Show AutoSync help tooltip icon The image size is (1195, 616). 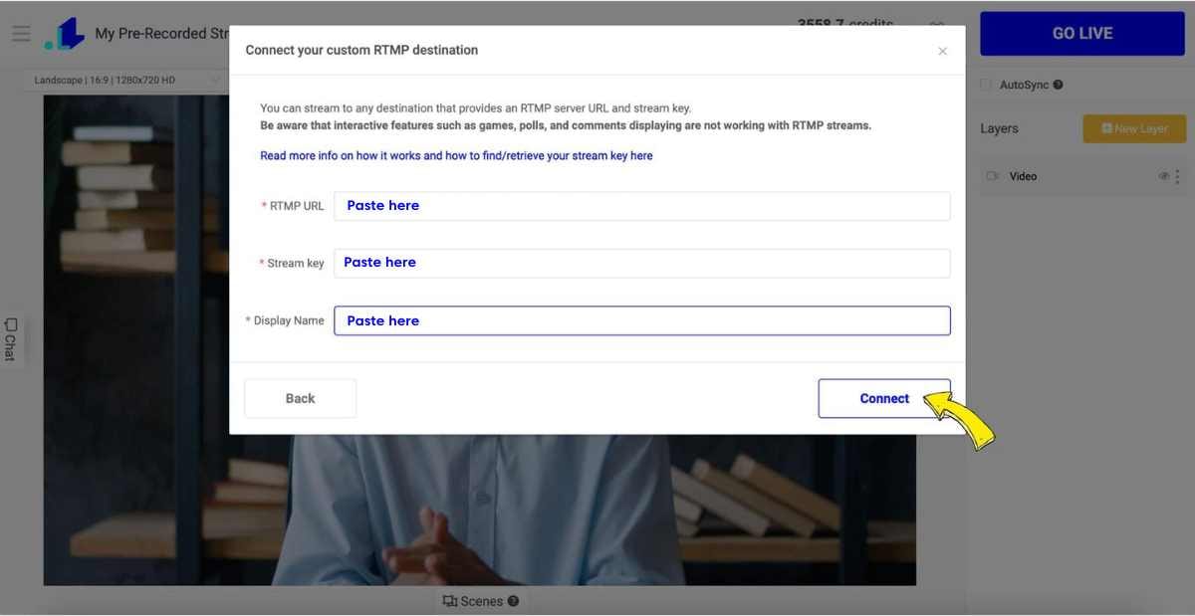coord(1058,85)
